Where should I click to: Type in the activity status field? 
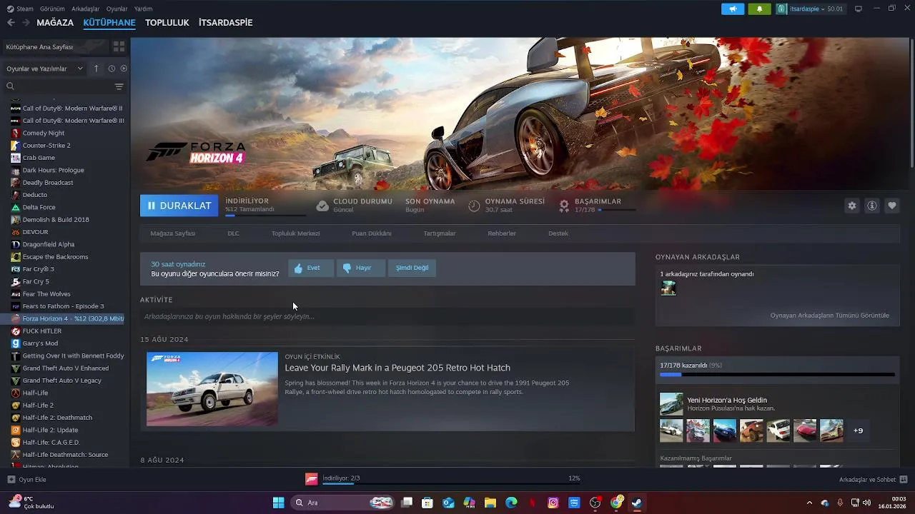point(387,316)
